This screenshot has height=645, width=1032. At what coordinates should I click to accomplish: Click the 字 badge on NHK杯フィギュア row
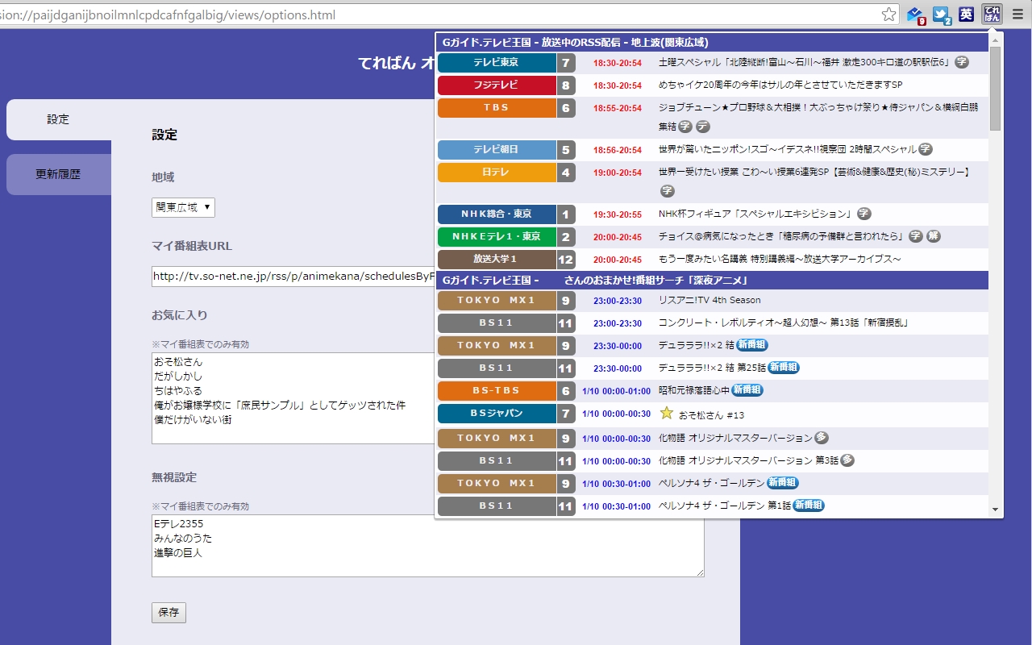(x=863, y=214)
